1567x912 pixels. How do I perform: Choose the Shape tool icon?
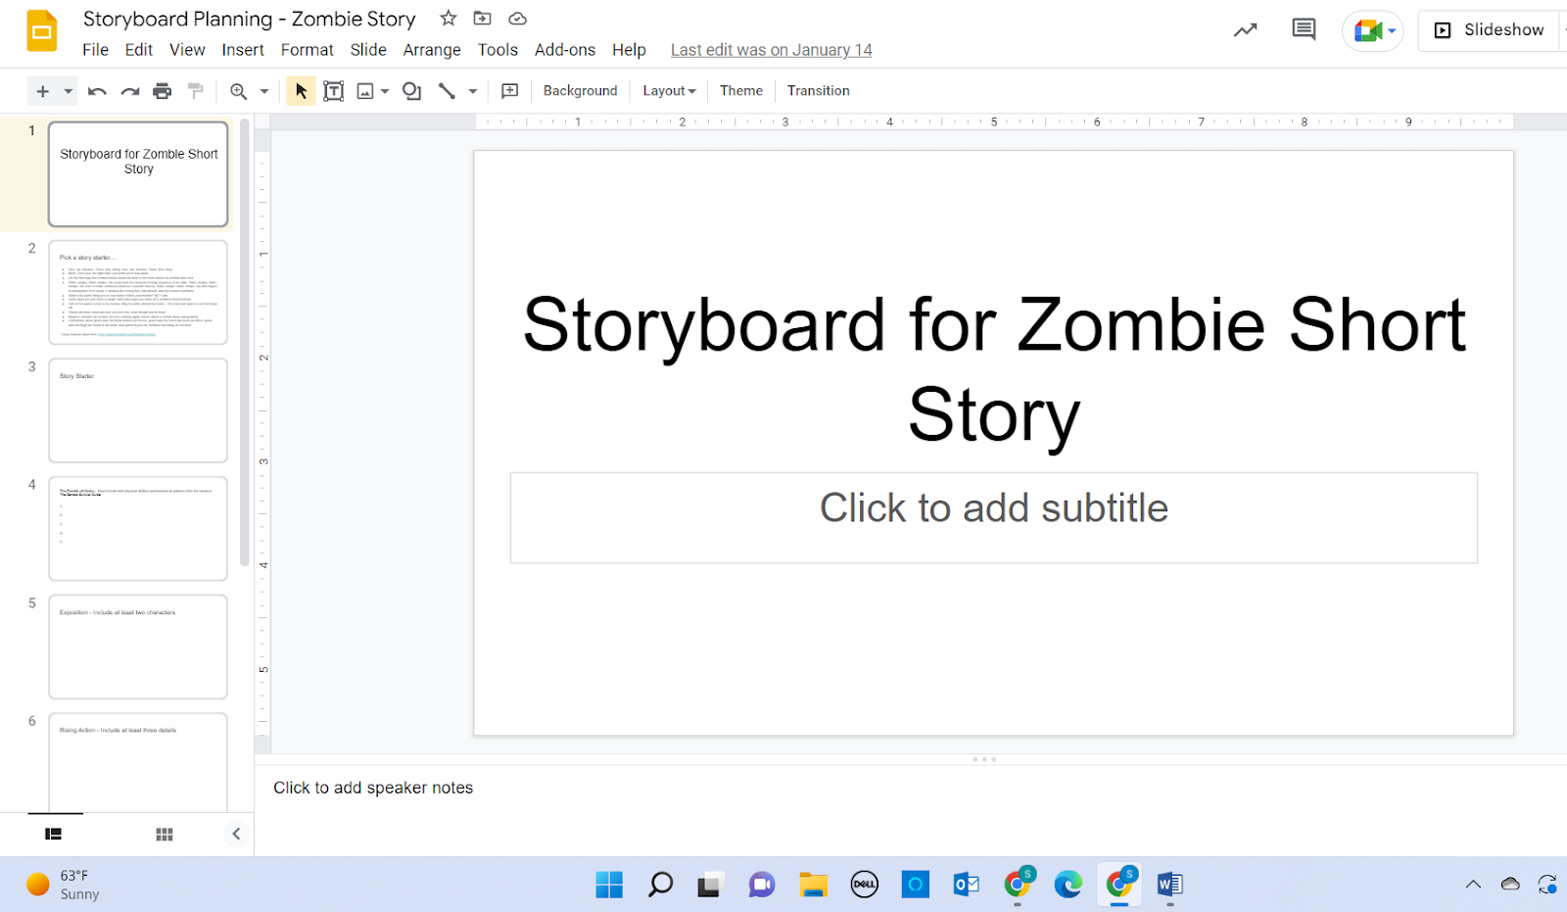click(412, 91)
